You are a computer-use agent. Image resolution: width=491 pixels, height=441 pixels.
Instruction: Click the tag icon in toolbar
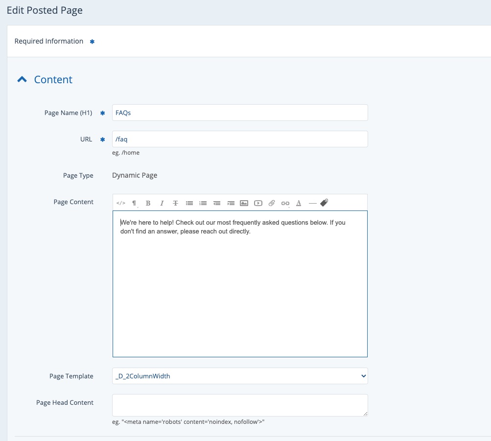tap(324, 203)
